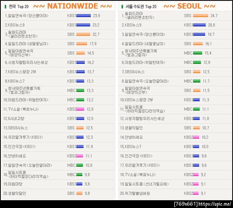Click the pink KBS2 bar rated 12.8

click(x=80, y=109)
